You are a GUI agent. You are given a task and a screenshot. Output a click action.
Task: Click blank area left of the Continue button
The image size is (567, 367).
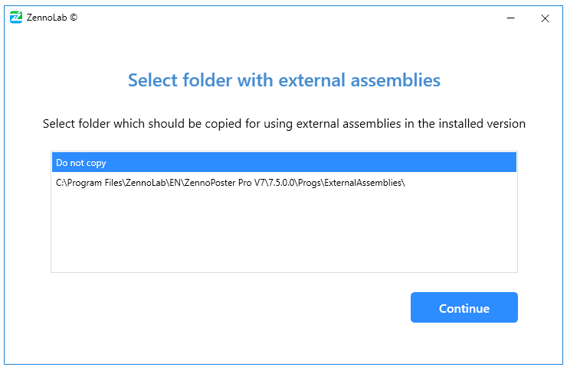pos(230,308)
